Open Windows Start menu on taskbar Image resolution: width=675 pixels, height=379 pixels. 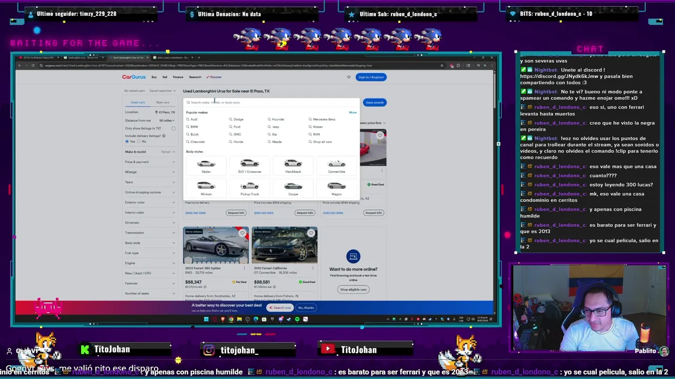pyautogui.click(x=206, y=319)
